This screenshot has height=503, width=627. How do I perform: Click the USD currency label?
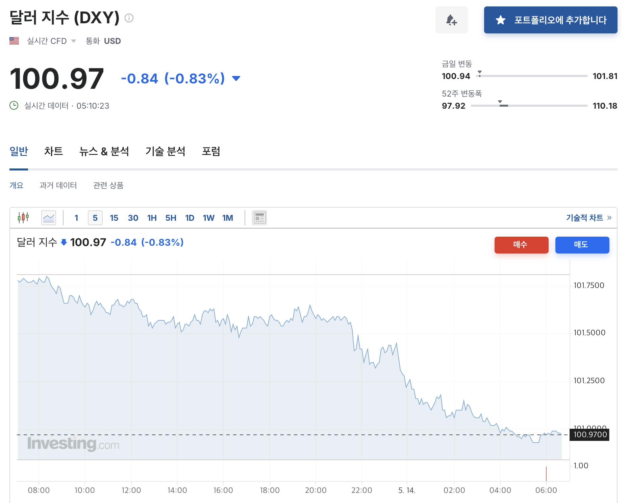[x=112, y=41]
